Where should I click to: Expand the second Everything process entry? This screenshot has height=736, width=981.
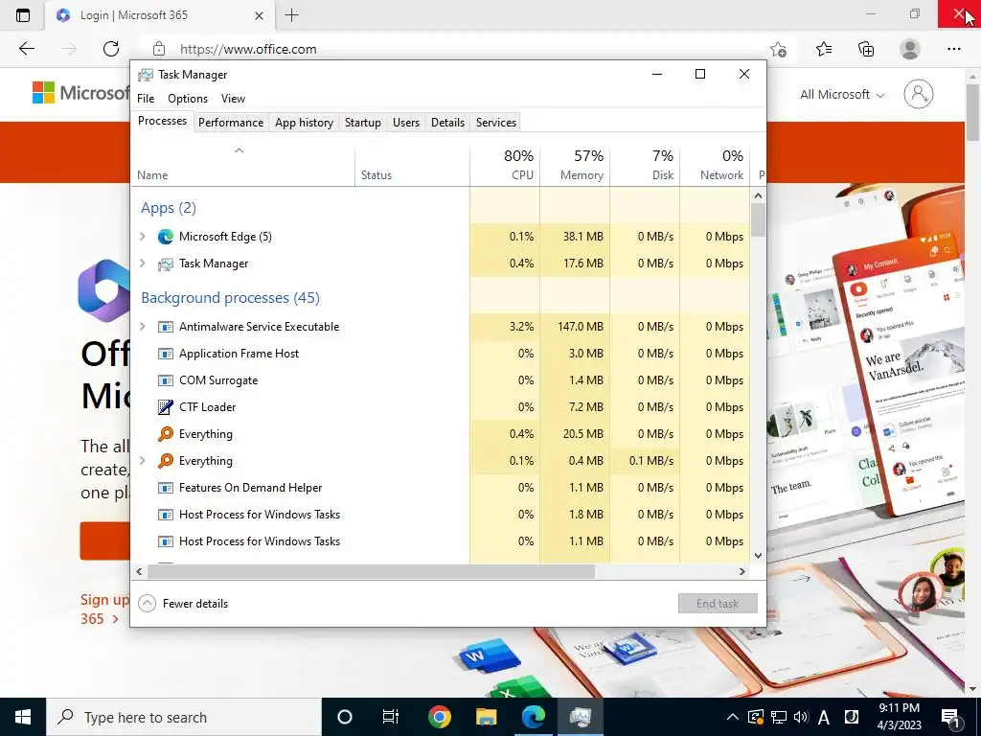tap(143, 461)
